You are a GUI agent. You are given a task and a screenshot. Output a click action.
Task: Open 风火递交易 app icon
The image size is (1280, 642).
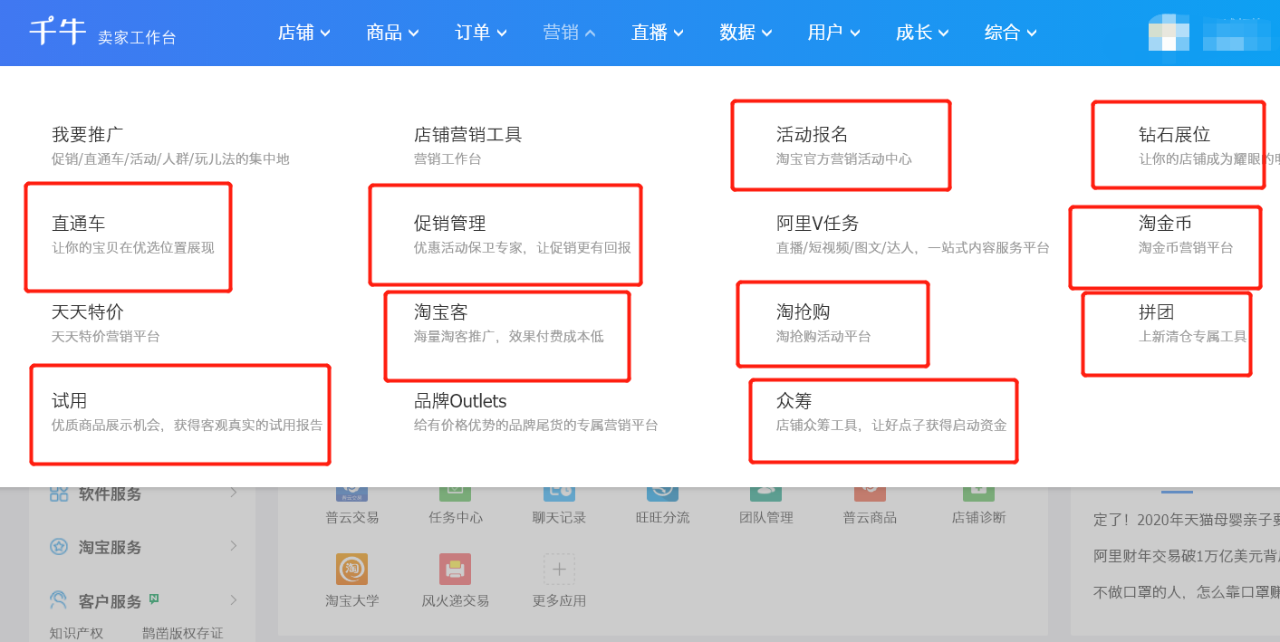pos(455,569)
